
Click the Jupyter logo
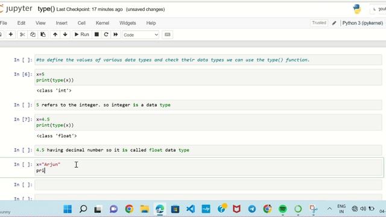[16, 9]
